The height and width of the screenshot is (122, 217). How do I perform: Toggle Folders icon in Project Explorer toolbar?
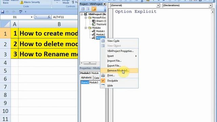[x=94, y=9]
